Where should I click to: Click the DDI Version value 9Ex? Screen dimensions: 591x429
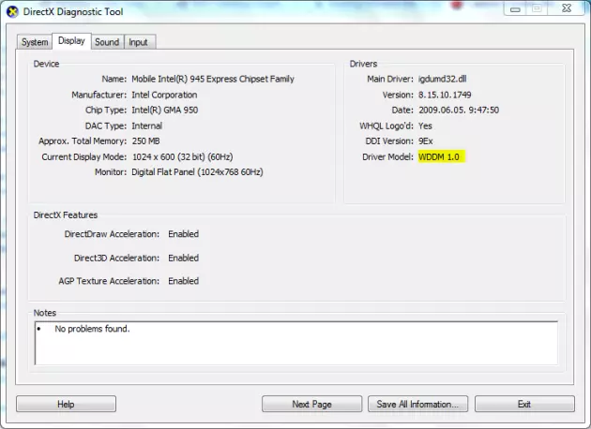pyautogui.click(x=426, y=141)
